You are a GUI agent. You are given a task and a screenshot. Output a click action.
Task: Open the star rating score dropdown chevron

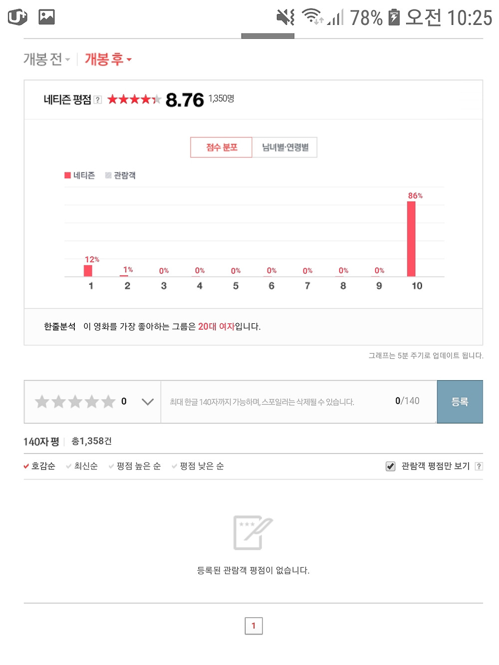[x=148, y=402]
